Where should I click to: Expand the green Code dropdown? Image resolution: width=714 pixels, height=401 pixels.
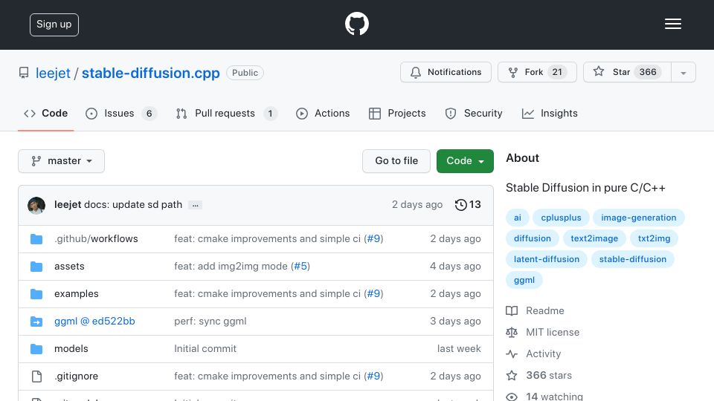465,161
